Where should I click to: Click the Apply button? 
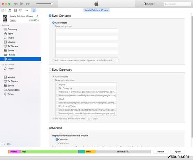(x=178, y=152)
